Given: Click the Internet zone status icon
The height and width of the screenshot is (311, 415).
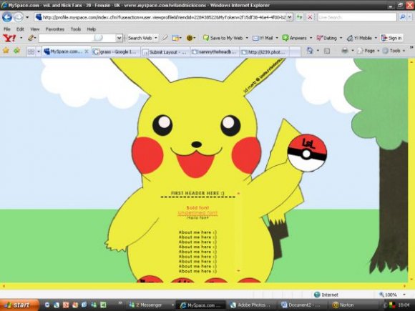Looking at the screenshot, I should pos(317,295).
